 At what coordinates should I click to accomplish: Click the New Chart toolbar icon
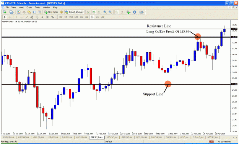(4, 12)
